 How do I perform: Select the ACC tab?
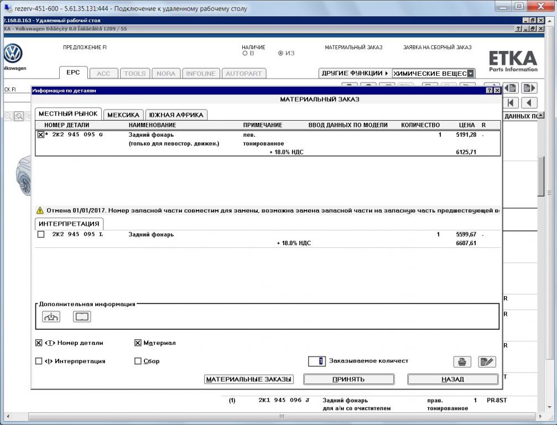pos(103,74)
